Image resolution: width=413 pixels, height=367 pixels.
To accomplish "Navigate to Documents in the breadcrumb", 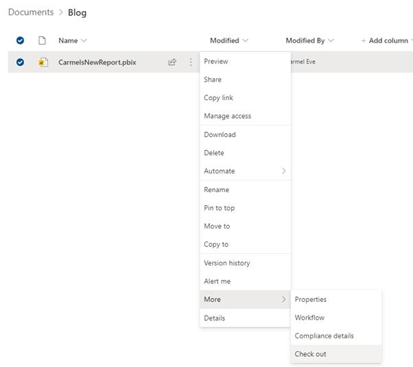I will click(x=31, y=12).
